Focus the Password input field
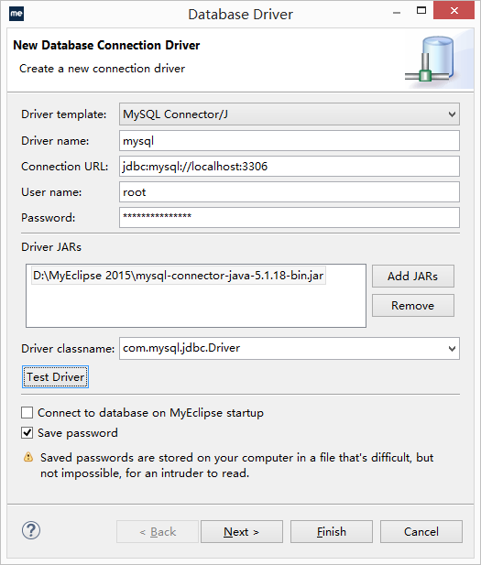 point(290,217)
